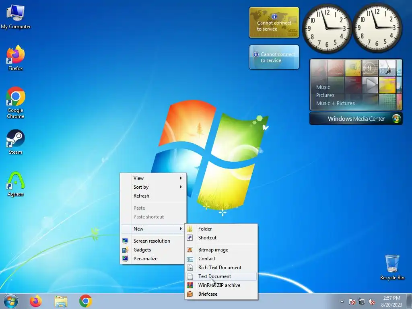Launch Chrome from the taskbar
The width and height of the screenshot is (412, 309).
tap(85, 301)
